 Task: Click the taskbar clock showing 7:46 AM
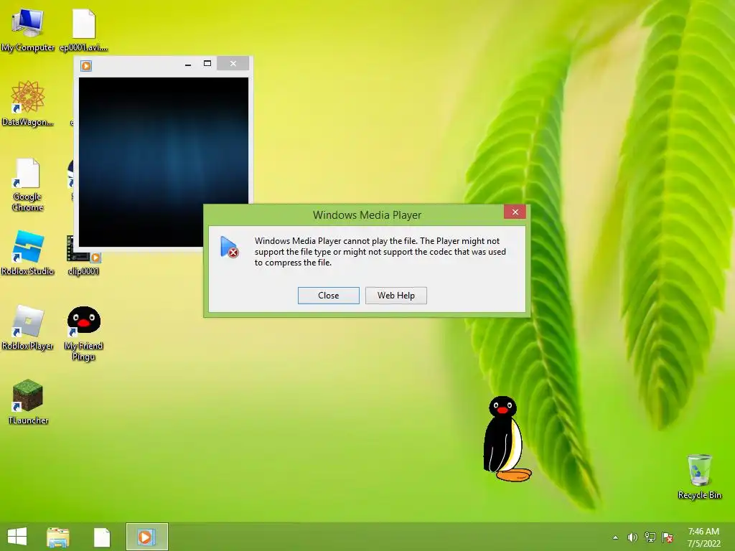tap(703, 537)
